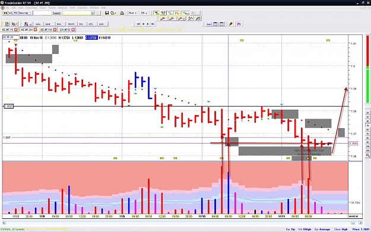Click the line chart with X icon

[x=191, y=18]
